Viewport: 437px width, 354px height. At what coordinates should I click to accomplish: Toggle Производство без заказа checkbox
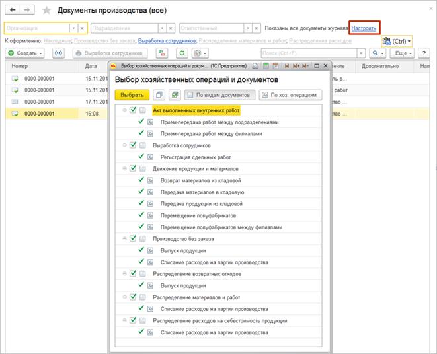133,238
